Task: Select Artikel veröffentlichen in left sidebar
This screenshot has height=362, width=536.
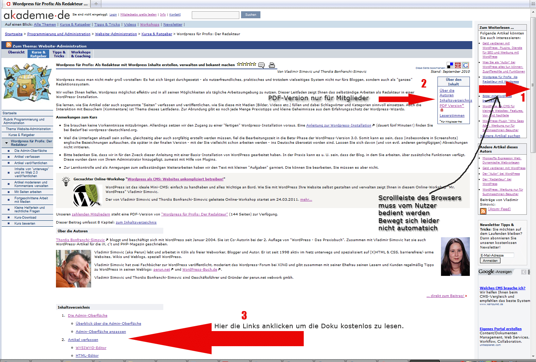Action: click(31, 163)
